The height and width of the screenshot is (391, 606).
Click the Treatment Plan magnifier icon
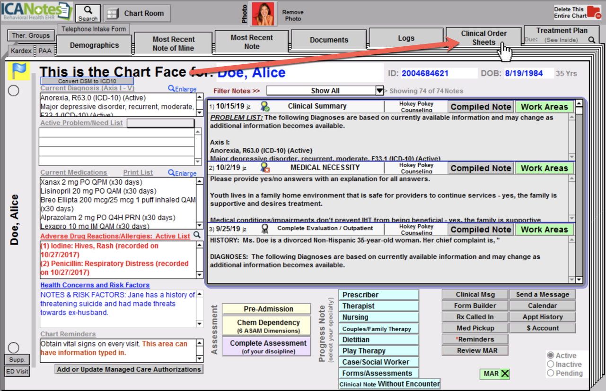pos(591,40)
